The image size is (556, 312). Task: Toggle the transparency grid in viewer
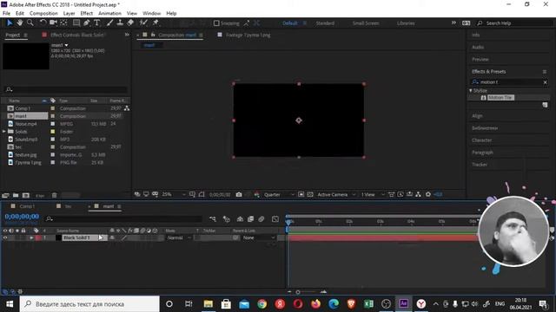pos(310,194)
